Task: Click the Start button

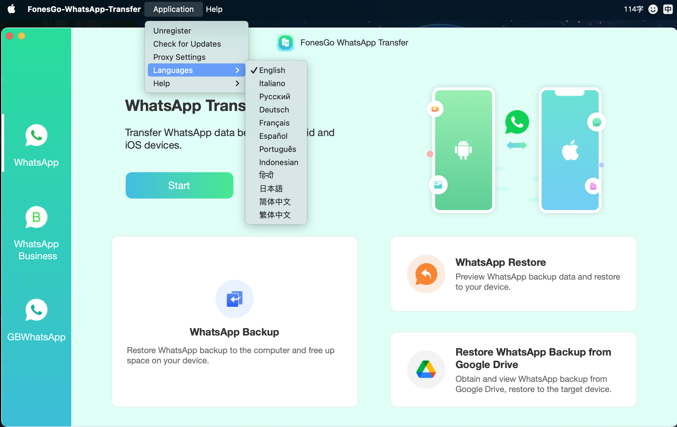Action: pos(179,185)
